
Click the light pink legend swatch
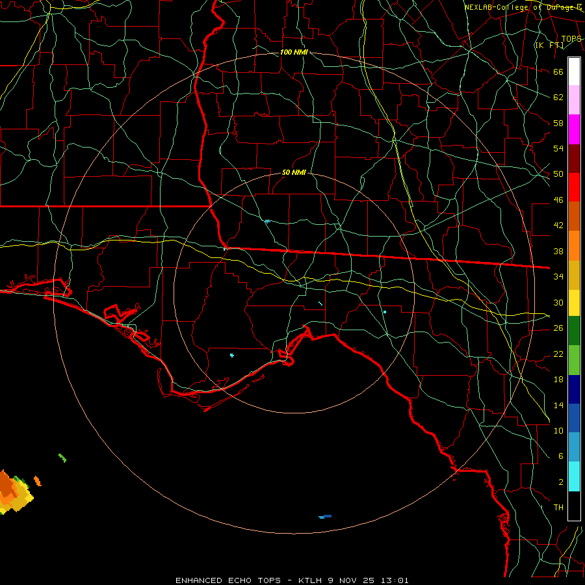point(574,99)
